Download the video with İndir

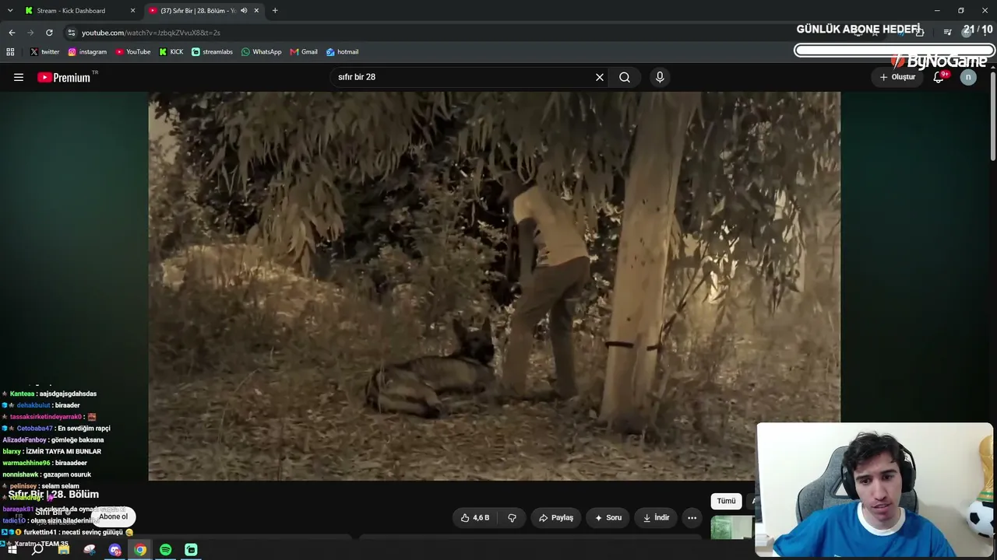click(x=654, y=518)
